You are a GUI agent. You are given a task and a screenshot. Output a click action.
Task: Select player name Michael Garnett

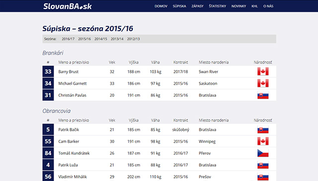click(x=73, y=83)
